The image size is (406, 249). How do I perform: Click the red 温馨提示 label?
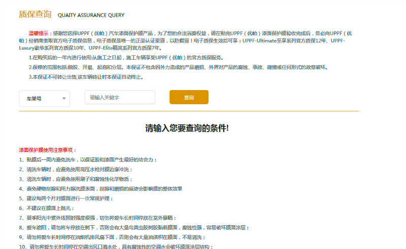[x=39, y=33]
